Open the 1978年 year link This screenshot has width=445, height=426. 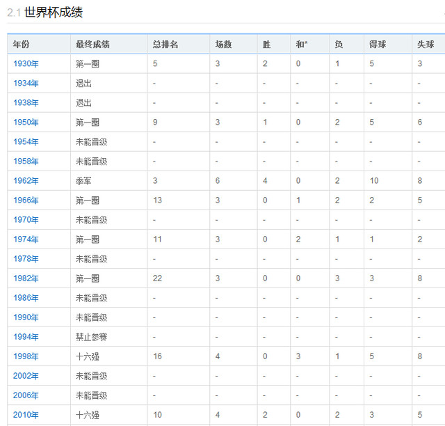pos(26,259)
